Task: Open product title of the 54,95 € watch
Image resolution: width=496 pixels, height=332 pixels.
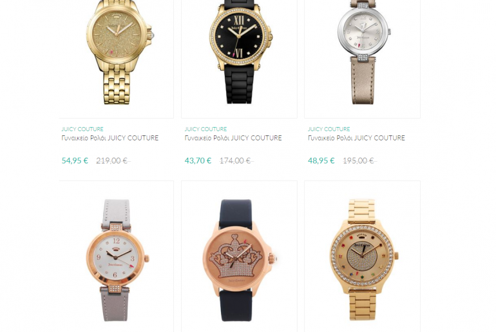Action: coord(110,138)
